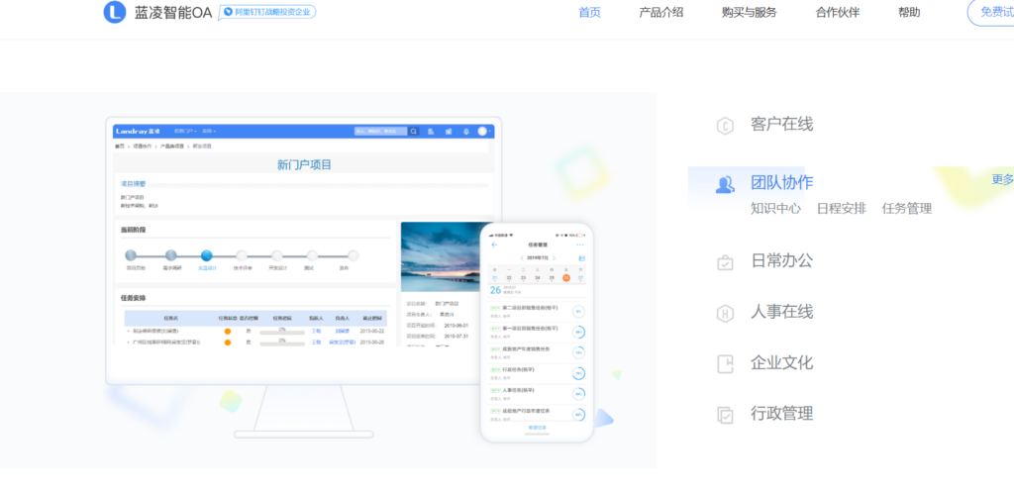
Task: Open the 知识中心 link under 团队协作
Action: 775,209
